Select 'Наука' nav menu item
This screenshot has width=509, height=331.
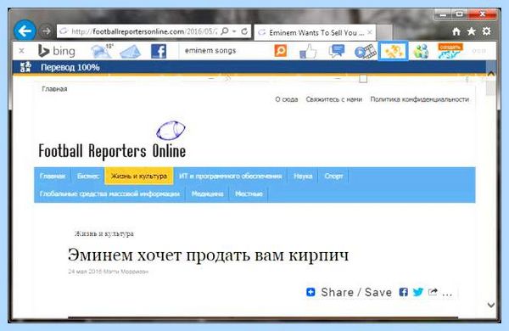[303, 176]
